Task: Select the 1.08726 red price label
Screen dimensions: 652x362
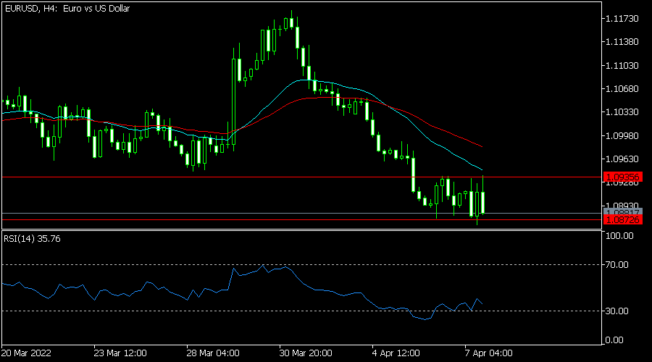Action: coord(622,220)
